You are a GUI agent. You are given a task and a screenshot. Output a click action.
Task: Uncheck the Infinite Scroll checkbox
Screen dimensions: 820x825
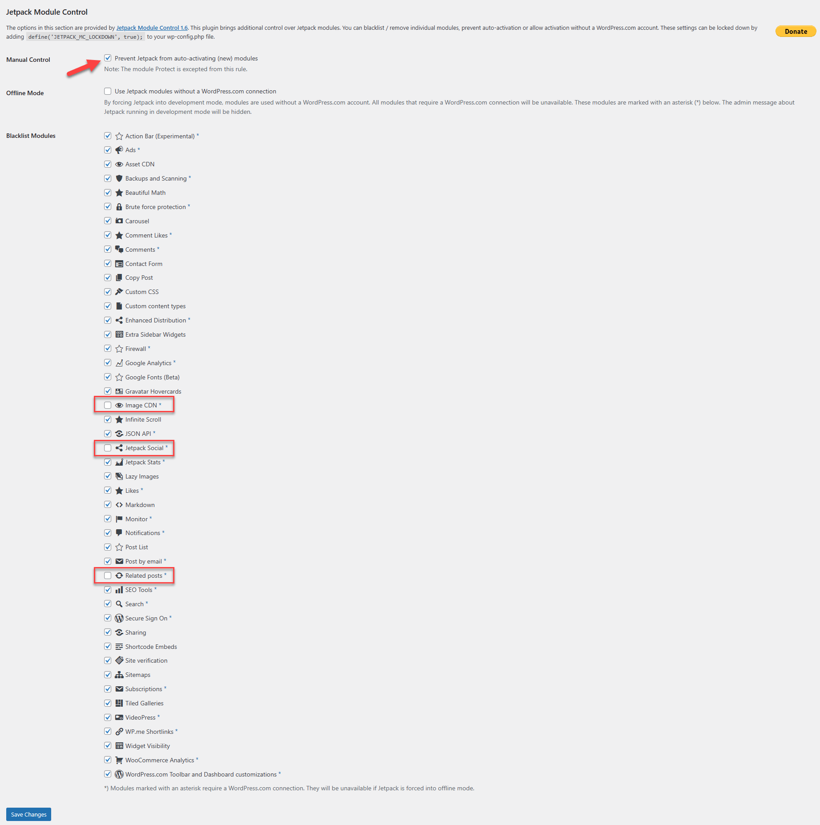point(108,419)
